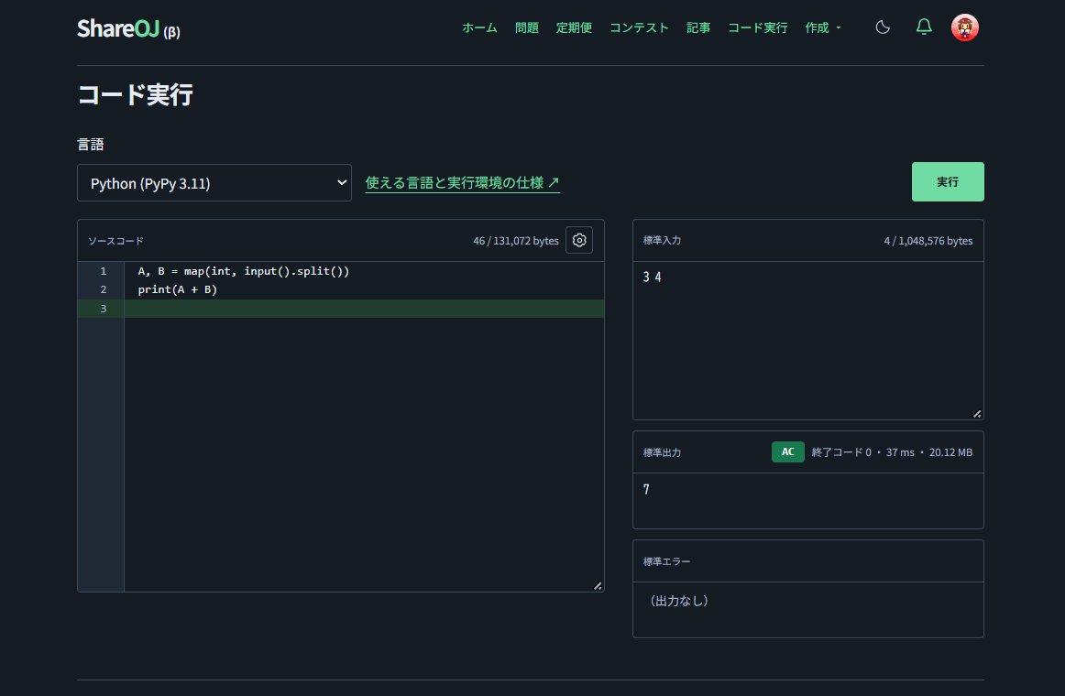The height and width of the screenshot is (696, 1065).
Task: Click the ソースコード panel label
Action: 115,241
